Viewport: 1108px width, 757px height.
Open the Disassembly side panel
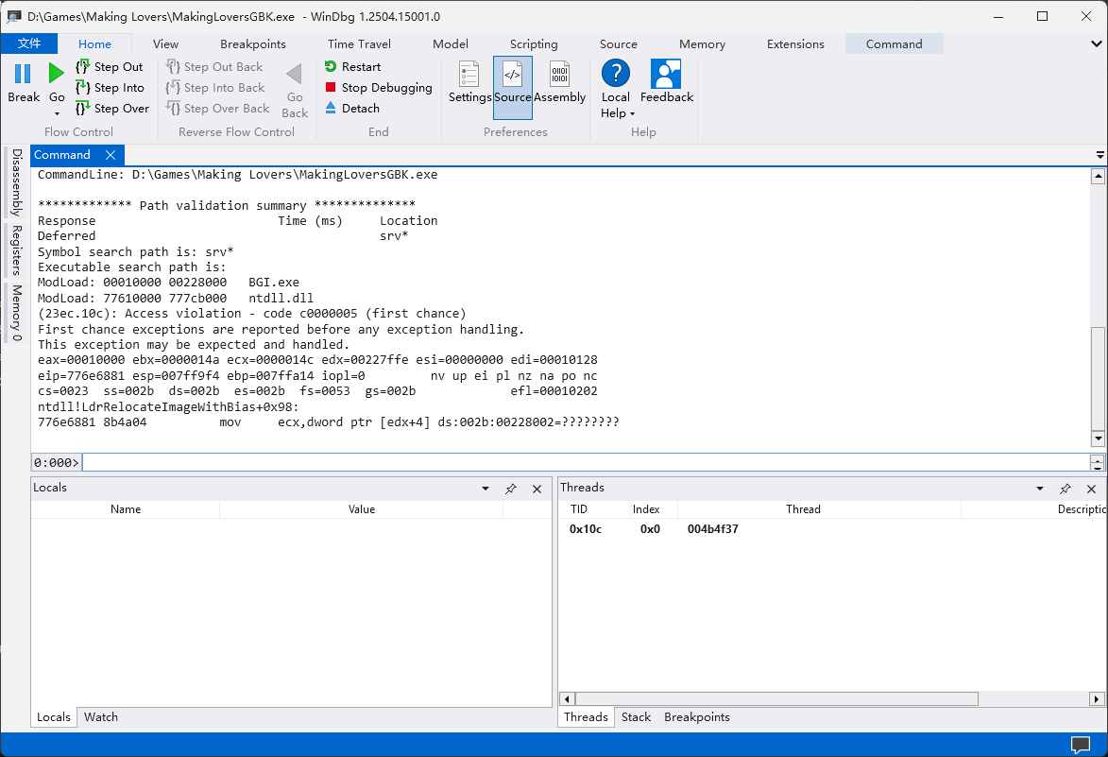pos(17,182)
